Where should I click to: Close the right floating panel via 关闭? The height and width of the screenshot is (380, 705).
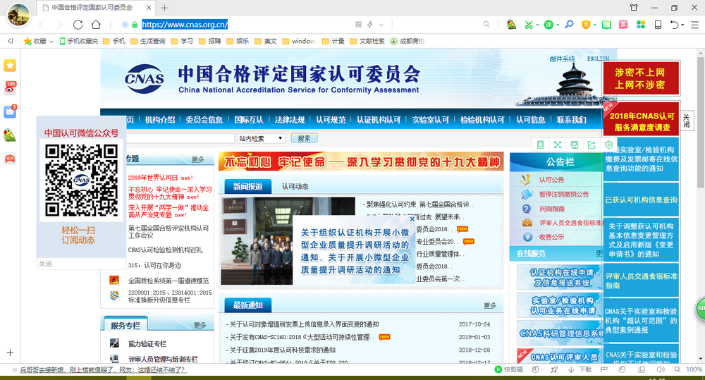687,121
